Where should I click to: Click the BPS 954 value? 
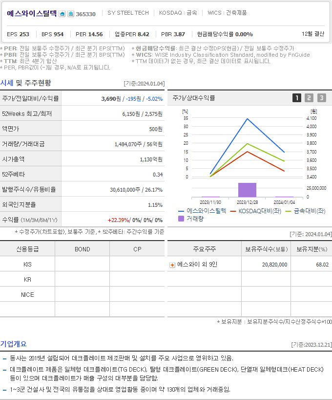pyautogui.click(x=53, y=34)
